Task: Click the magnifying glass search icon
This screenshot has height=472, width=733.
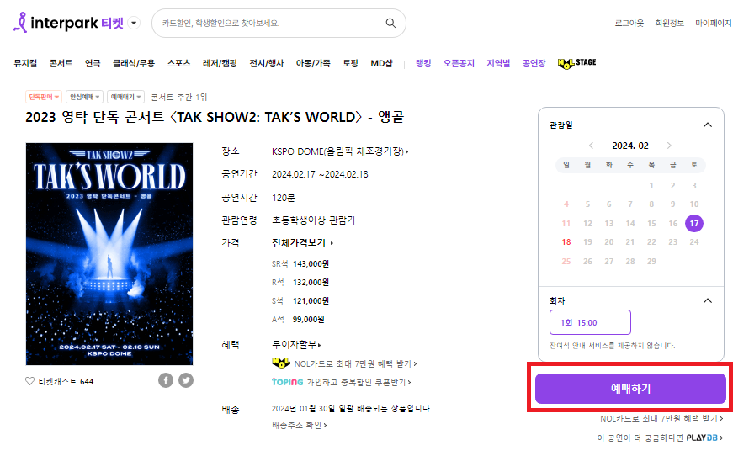Action: point(390,23)
